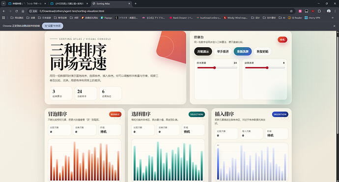Switch to the second browser tab
The width and height of the screenshot is (339, 182).
click(x=69, y=3)
